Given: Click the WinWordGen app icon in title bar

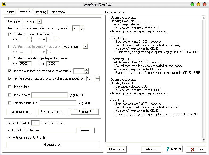Looking at the screenshot, I should [x=4, y=4].
